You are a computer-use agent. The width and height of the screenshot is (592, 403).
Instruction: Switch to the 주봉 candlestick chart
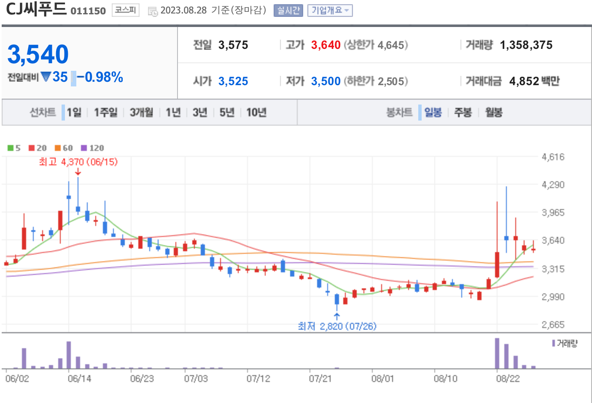click(463, 112)
